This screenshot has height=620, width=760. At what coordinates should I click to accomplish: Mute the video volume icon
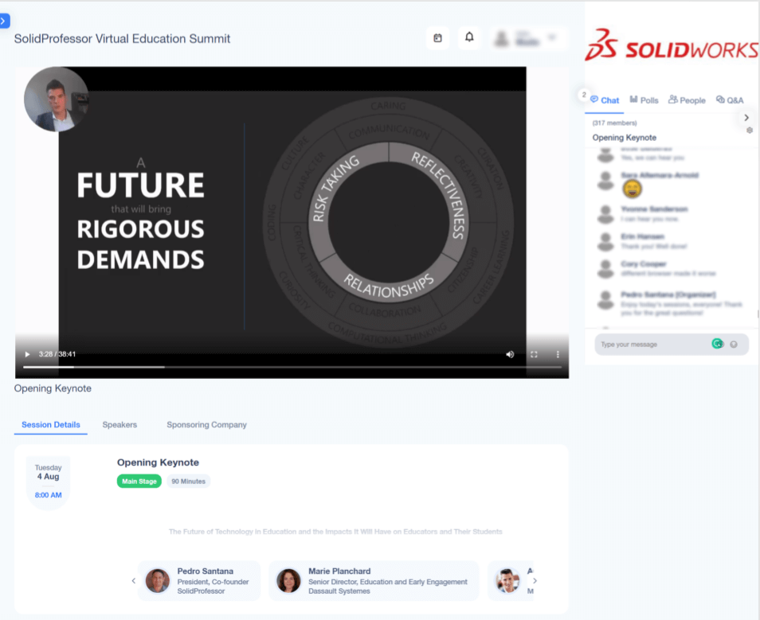(x=510, y=354)
